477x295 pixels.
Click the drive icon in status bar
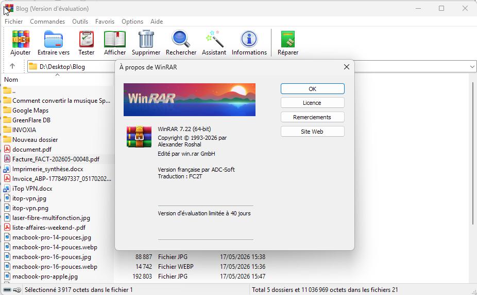(8, 290)
